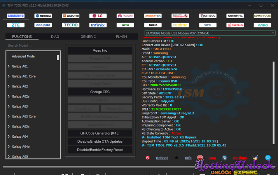Open the blue remote screen icon
Screen dimensions: 278x175
click(x=268, y=158)
